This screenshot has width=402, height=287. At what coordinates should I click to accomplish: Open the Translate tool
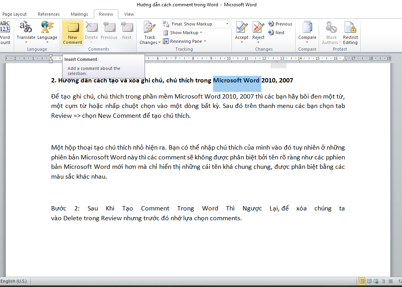(26, 33)
